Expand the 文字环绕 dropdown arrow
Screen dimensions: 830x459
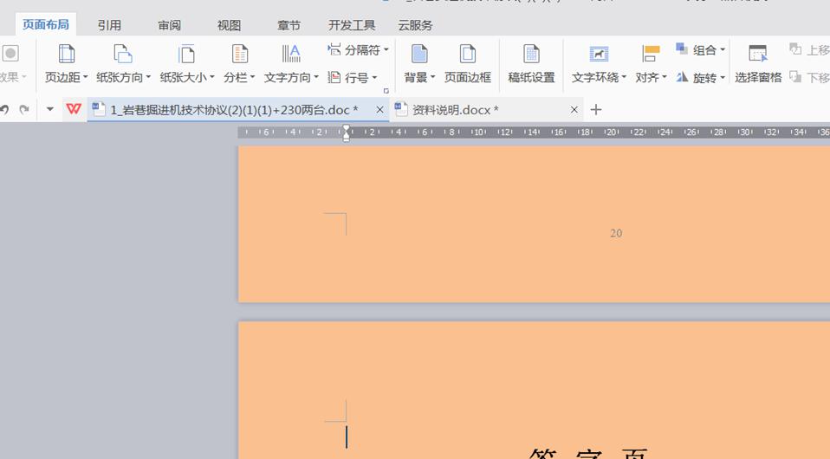tap(624, 77)
